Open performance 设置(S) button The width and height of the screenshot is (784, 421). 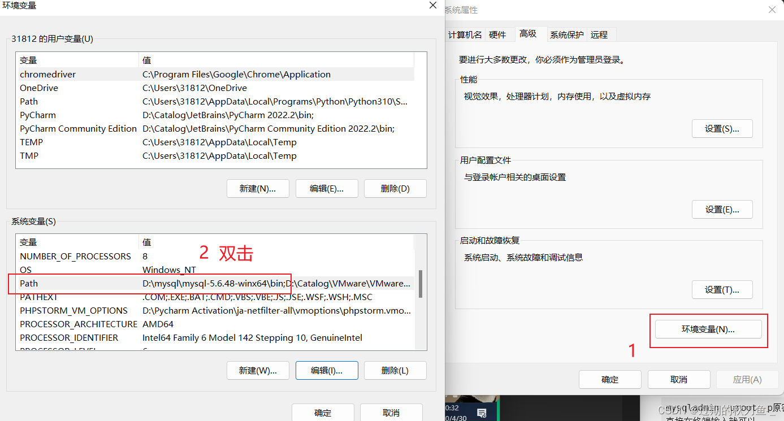click(722, 128)
